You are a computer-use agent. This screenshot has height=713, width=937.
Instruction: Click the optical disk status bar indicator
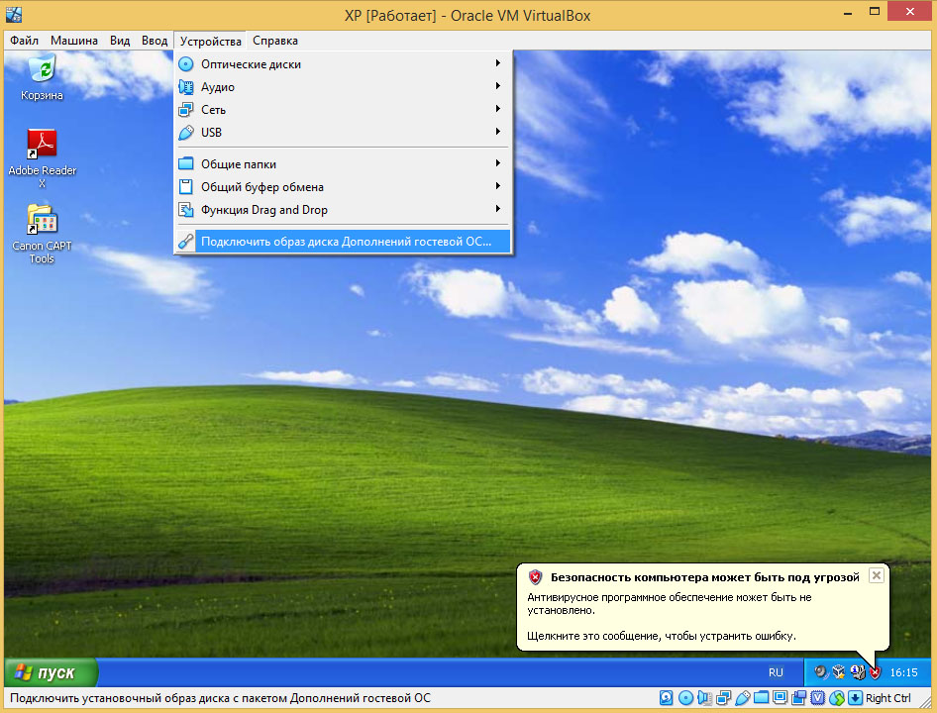point(685,698)
